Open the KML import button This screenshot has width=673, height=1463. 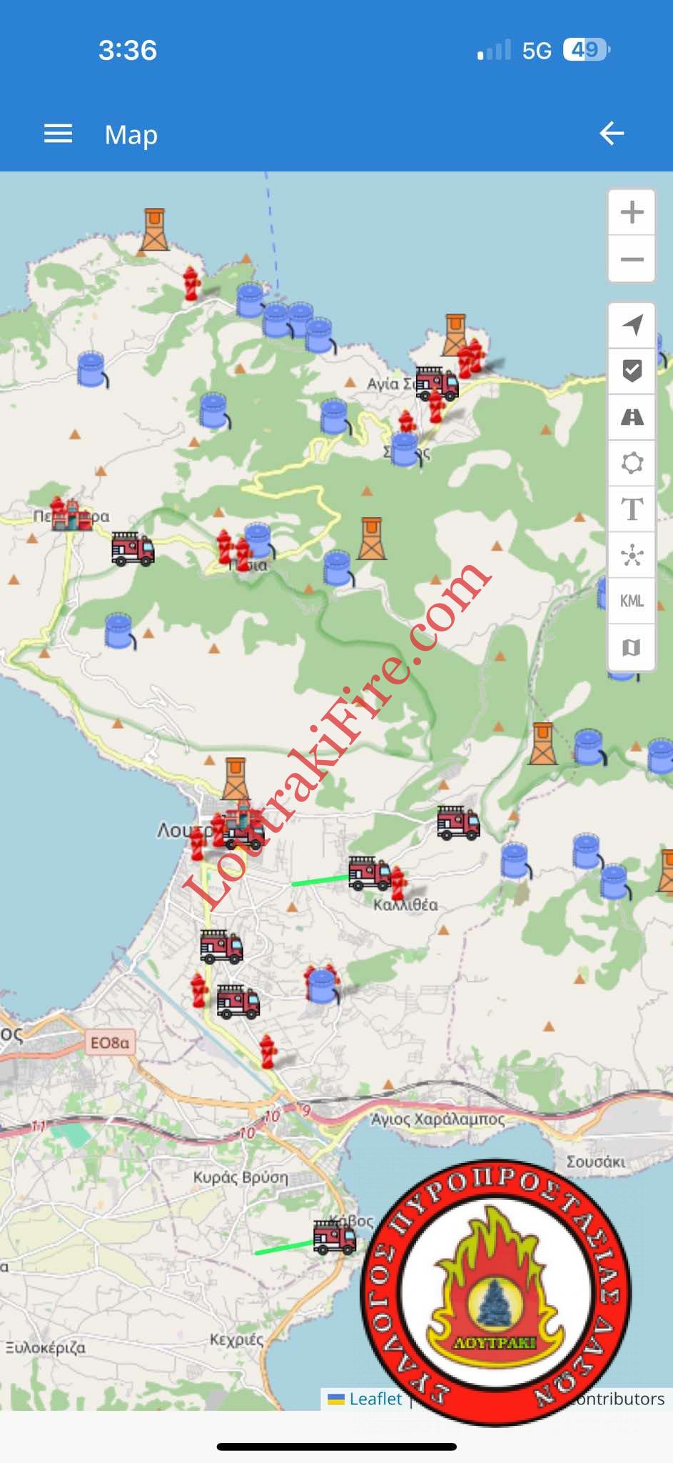[x=632, y=601]
